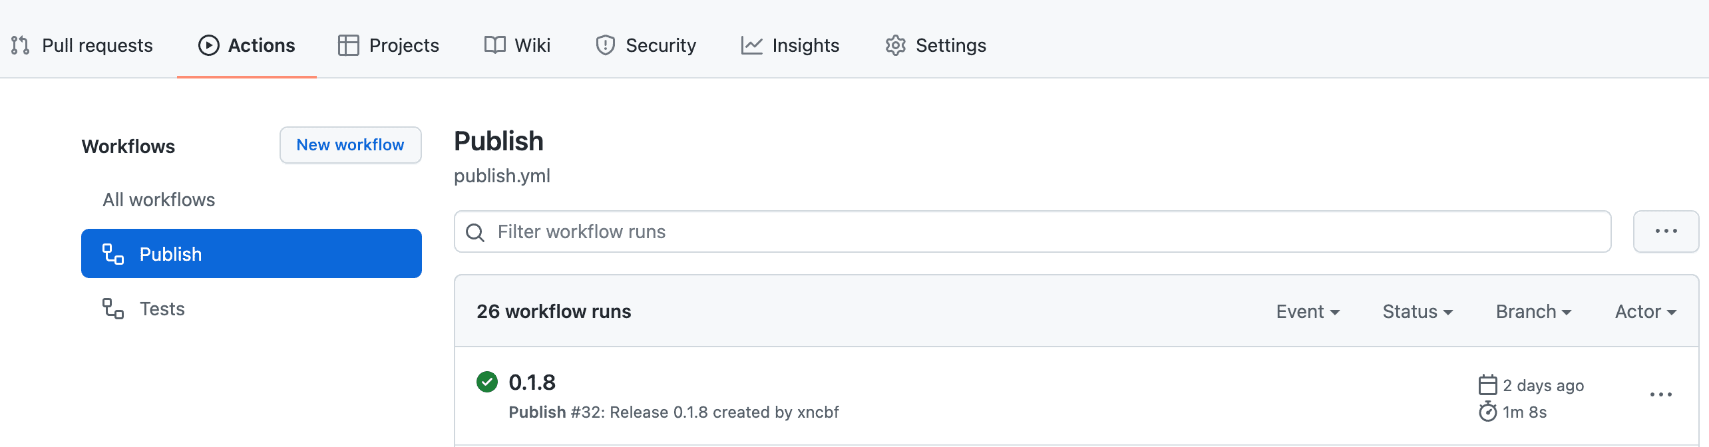1709x447 pixels.
Task: Expand the Branch filter dropdown
Action: click(x=1533, y=311)
